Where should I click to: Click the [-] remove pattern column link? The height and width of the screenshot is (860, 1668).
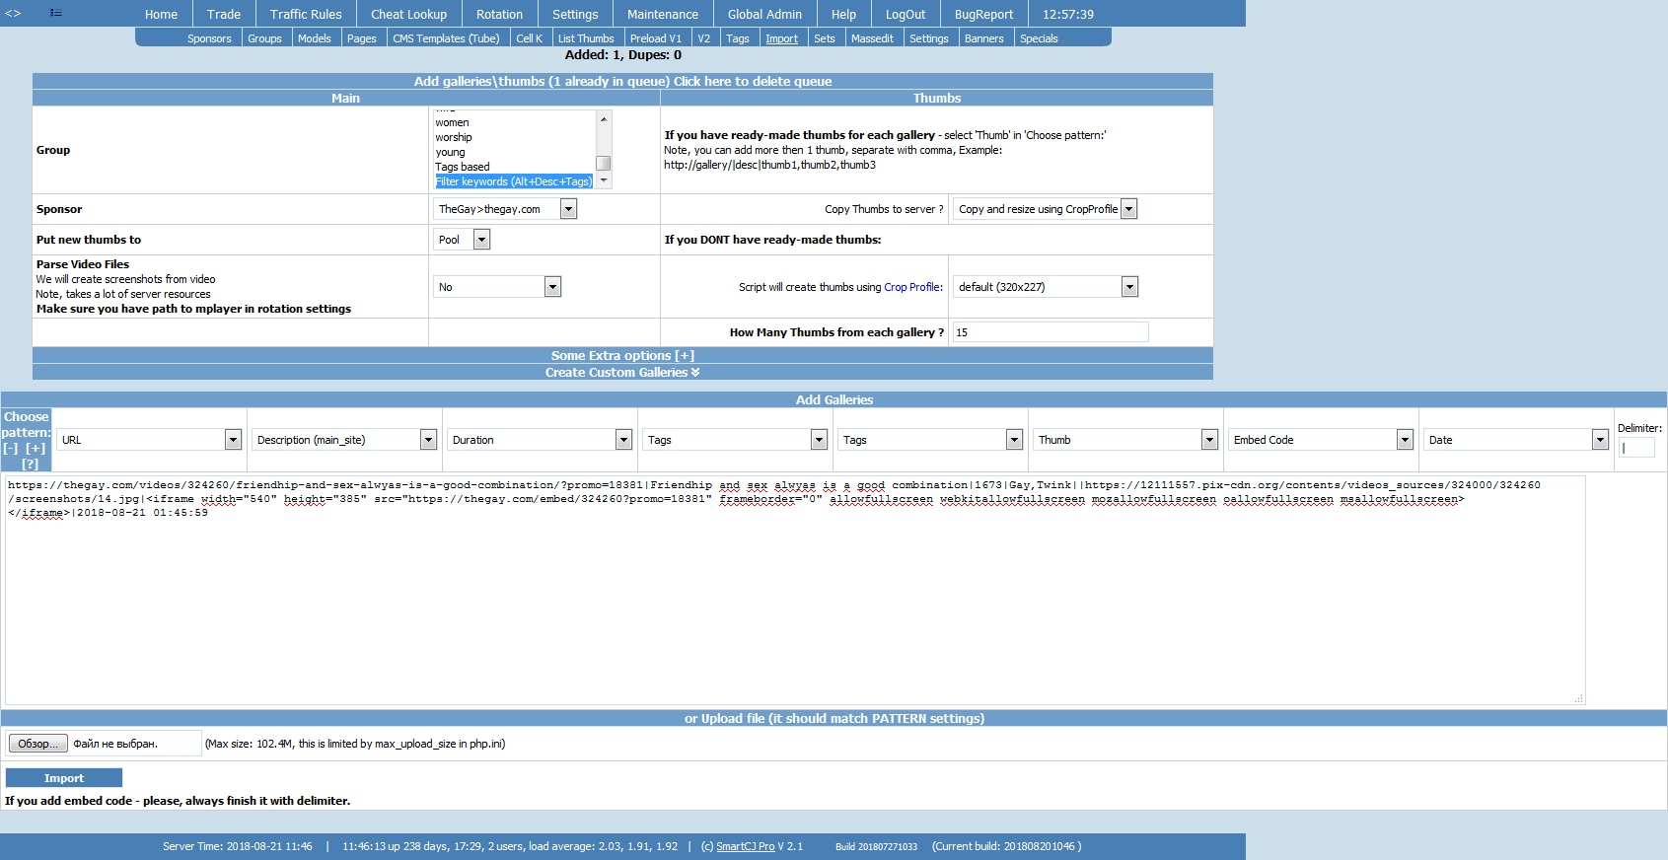[11, 448]
